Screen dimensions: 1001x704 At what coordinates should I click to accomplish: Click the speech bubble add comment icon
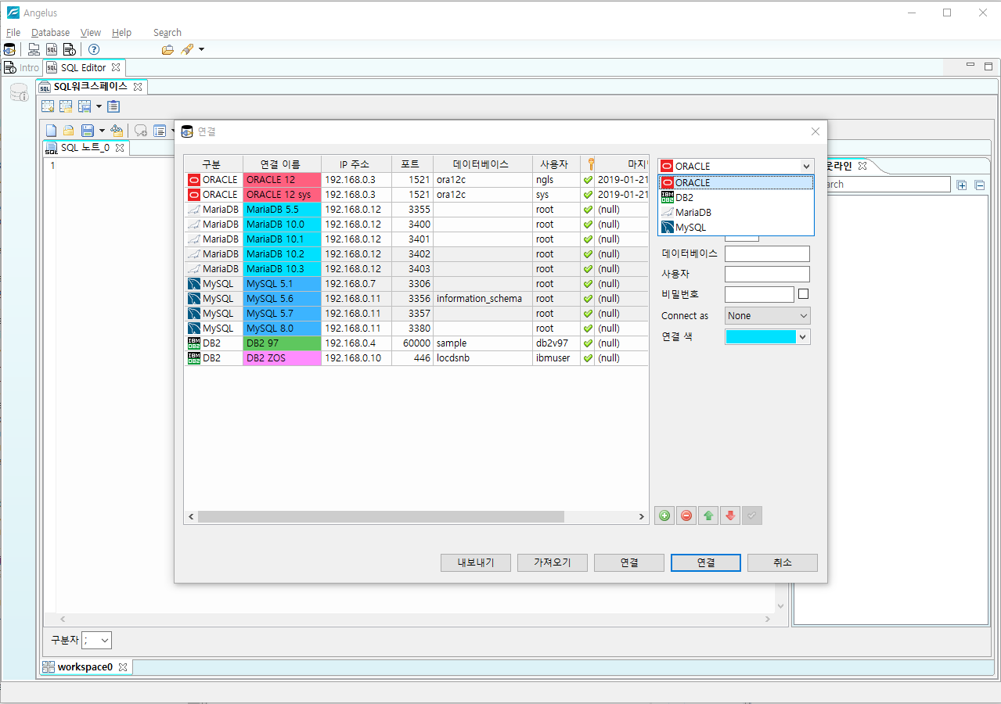[141, 131]
